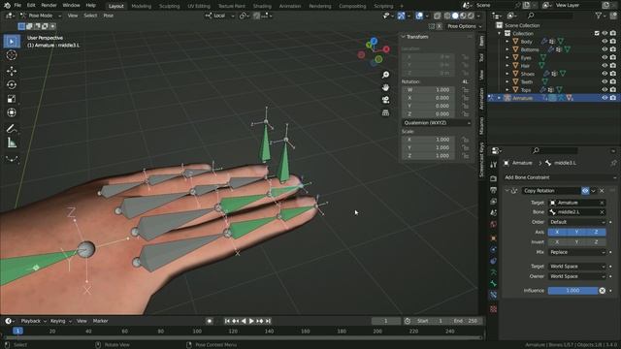Clear the Target Armature field
621x349 pixels.
(x=602, y=203)
